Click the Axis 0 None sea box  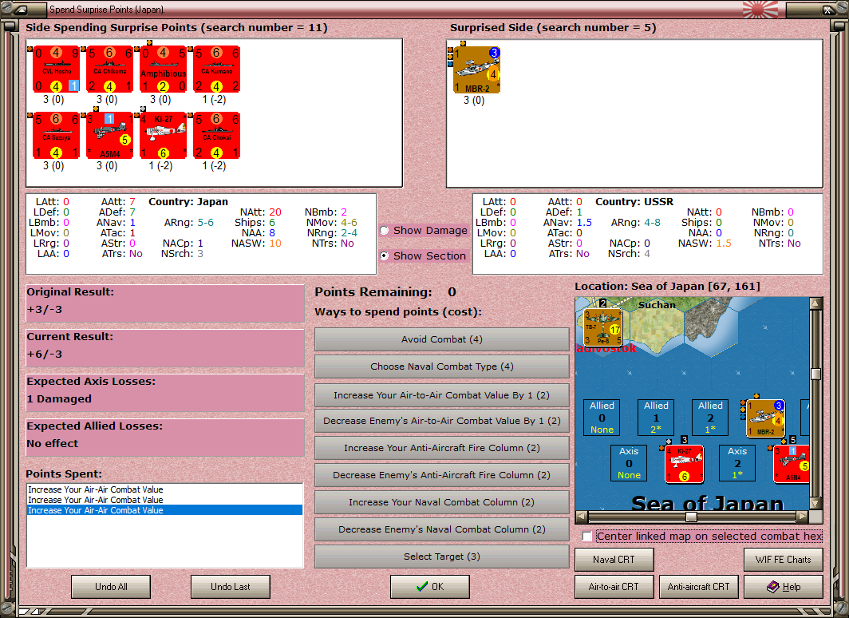click(629, 463)
